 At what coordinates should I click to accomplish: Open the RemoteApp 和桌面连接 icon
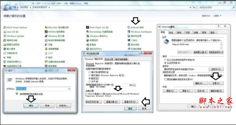87,32
